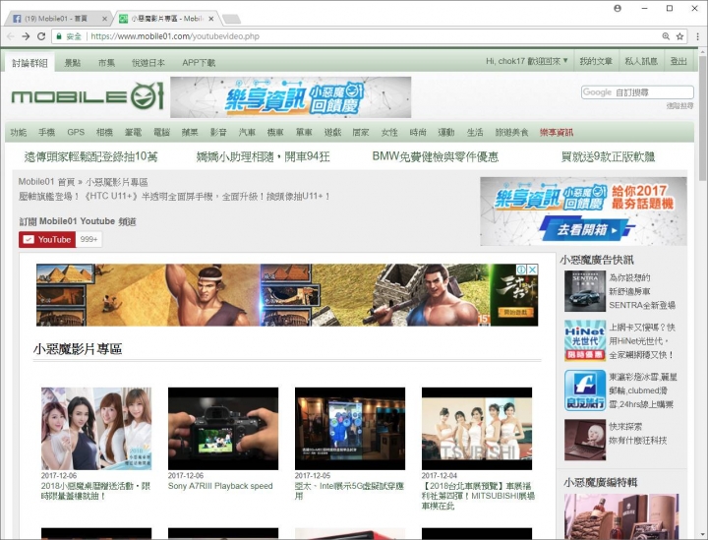The image size is (708, 540).
Task: Open Sony A7RIII Playback speed video thumbnail
Action: (223, 429)
